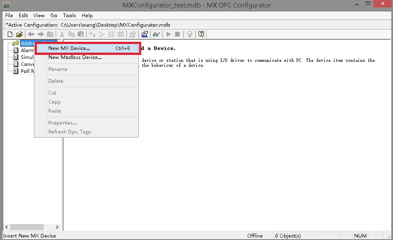Click the "NUM" indicator in the status bar
The width and height of the screenshot is (393, 240).
pyautogui.click(x=360, y=236)
